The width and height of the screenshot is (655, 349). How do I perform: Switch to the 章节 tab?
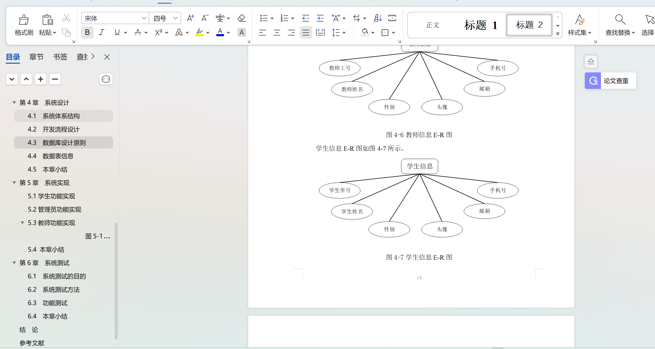(x=36, y=57)
